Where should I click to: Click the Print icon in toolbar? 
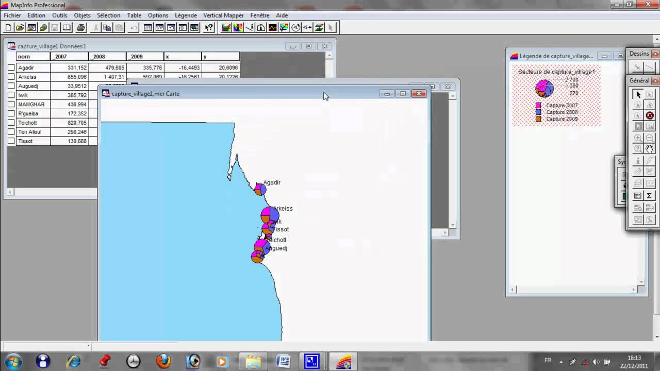(81, 28)
